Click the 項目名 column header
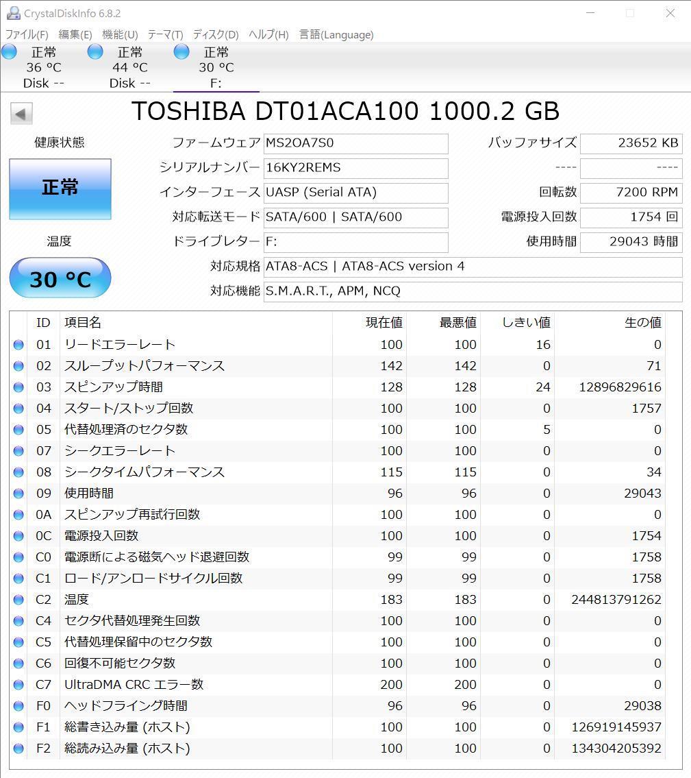This screenshot has width=691, height=778. pos(195,323)
